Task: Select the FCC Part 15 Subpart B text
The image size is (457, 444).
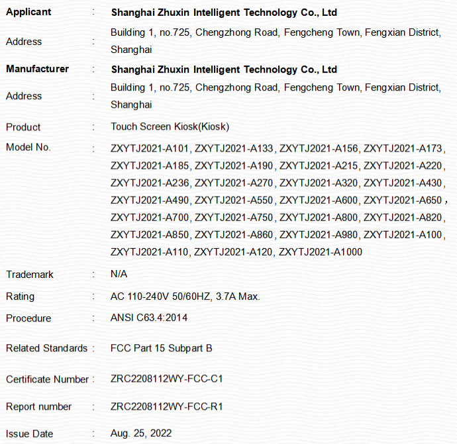Action: pos(162,348)
